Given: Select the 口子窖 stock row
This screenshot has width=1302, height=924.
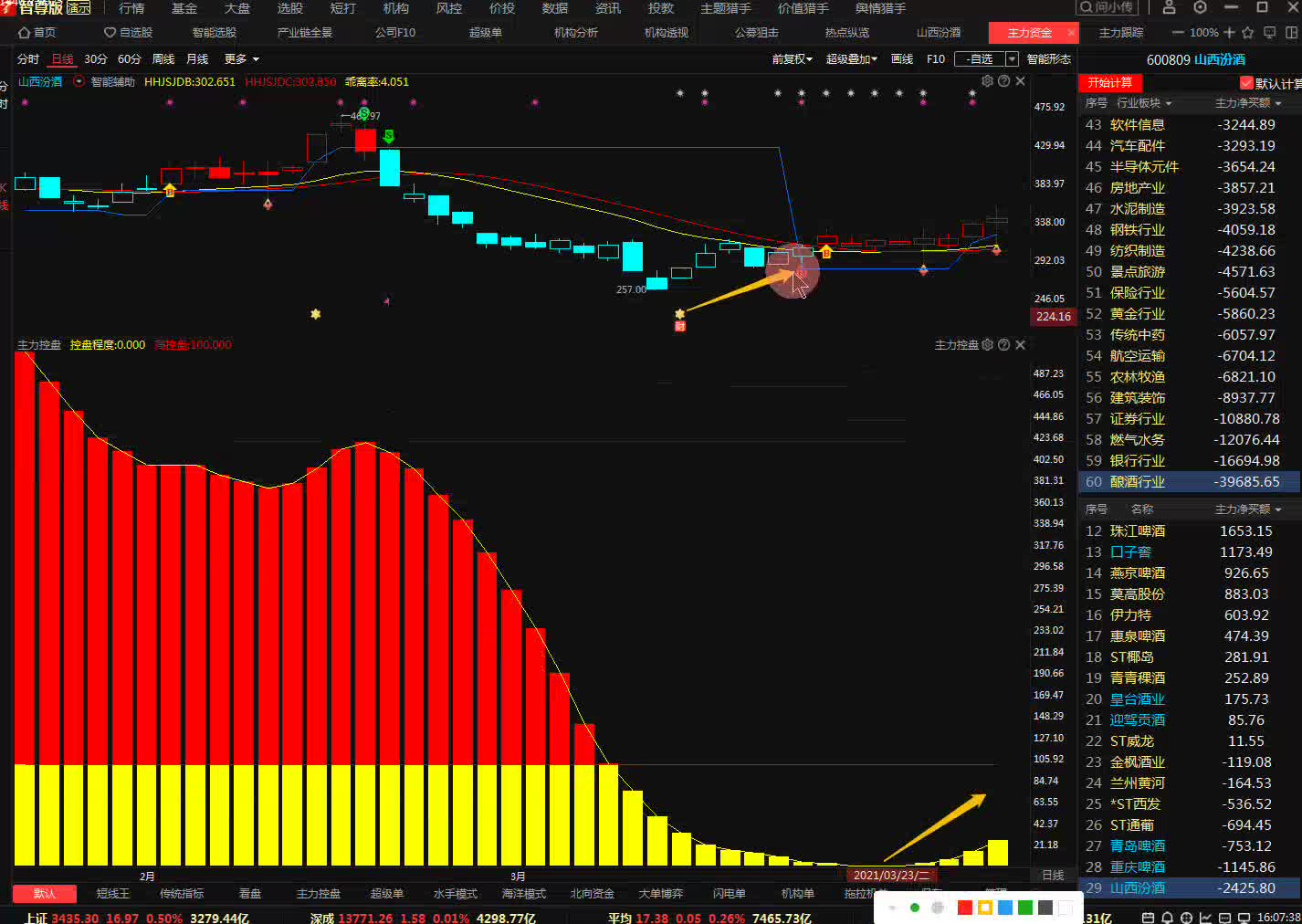Looking at the screenshot, I should 1191,552.
